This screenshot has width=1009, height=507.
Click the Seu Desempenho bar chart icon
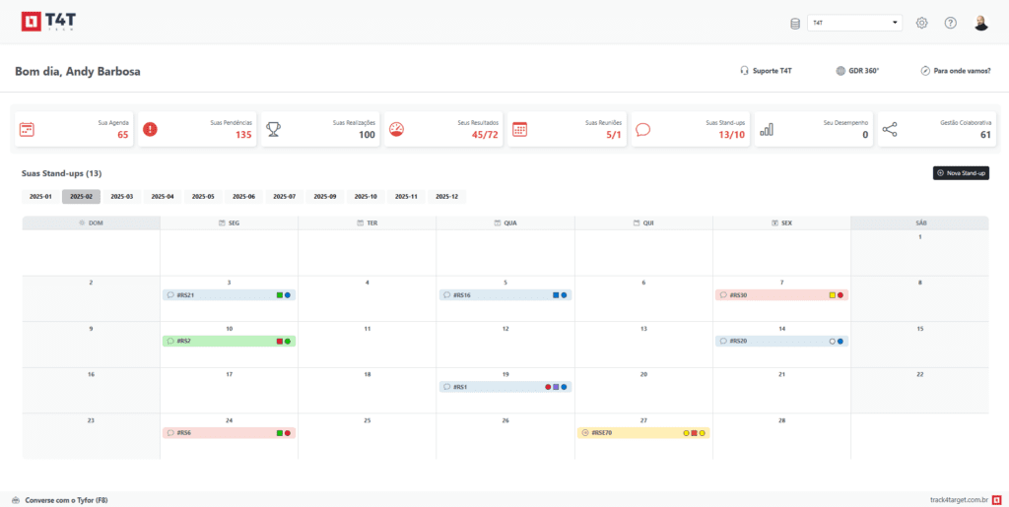[x=767, y=129]
